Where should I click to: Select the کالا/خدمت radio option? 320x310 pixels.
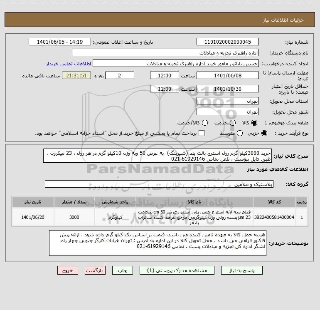(205, 123)
